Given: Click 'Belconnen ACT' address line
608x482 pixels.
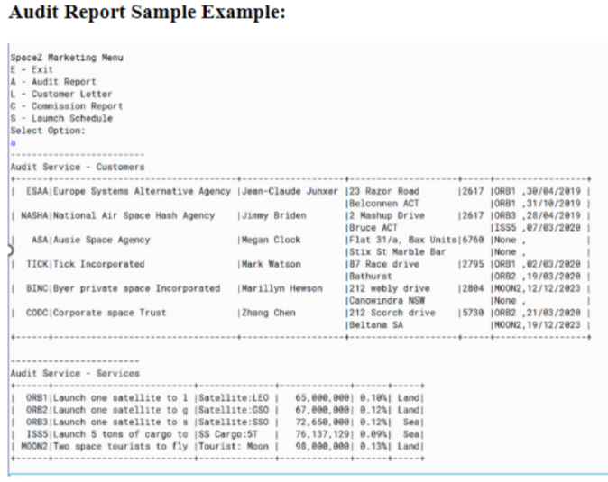Looking at the screenshot, I should pyautogui.click(x=384, y=204).
